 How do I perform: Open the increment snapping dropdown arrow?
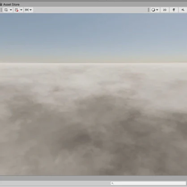pyautogui.click(x=31, y=10)
